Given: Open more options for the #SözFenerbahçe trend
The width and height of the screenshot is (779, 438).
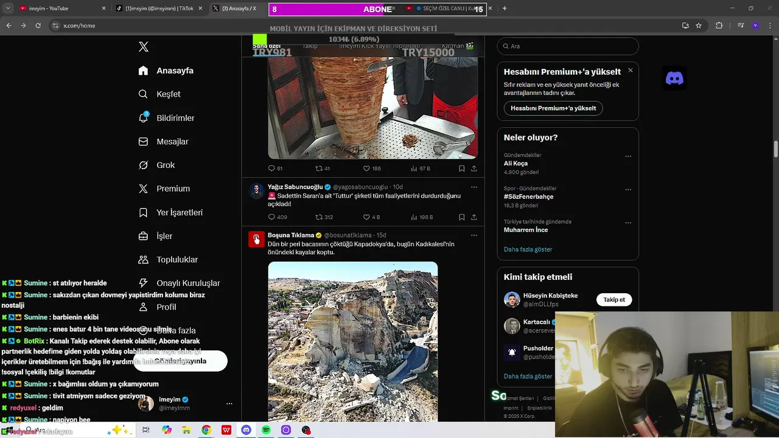Looking at the screenshot, I should (628, 189).
